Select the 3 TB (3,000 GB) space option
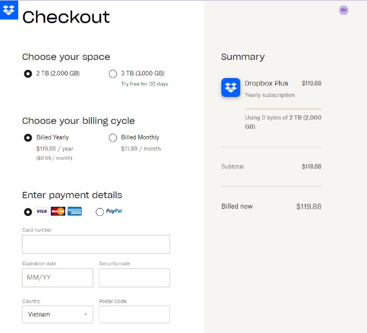This screenshot has height=333, width=367. 113,74
